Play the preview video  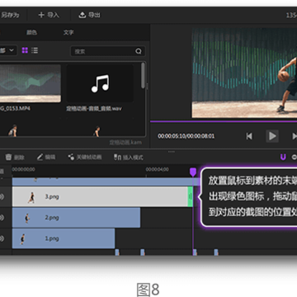point(272,136)
